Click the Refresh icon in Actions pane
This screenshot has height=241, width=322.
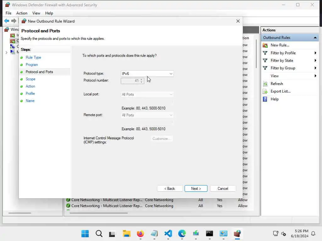click(x=265, y=84)
